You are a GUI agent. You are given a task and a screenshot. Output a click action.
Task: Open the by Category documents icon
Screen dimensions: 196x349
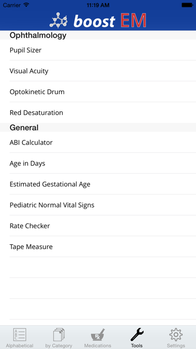(59, 334)
